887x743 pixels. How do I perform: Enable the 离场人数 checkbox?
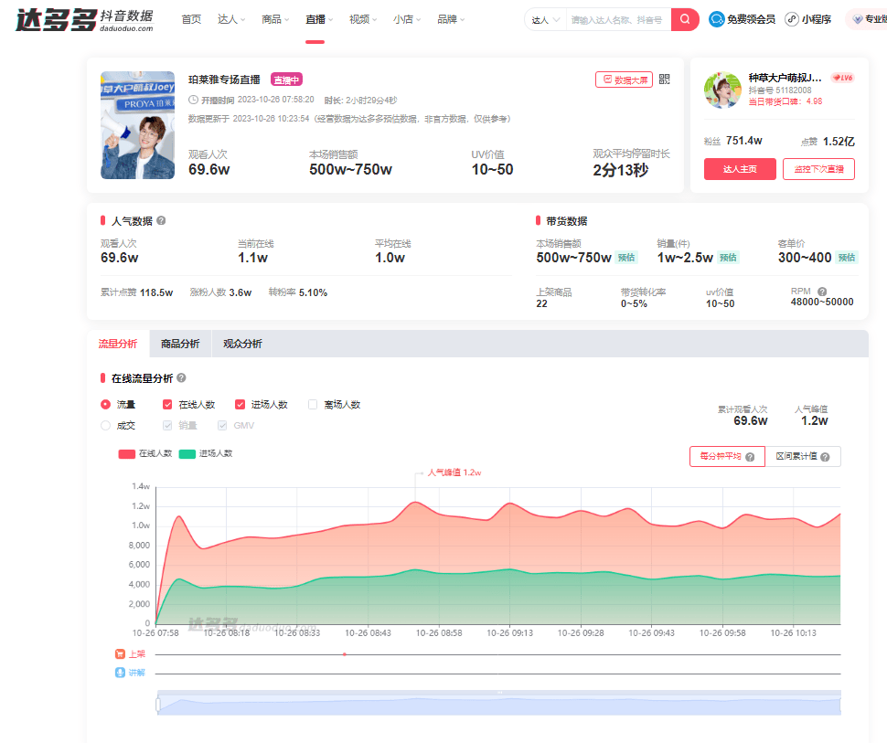[311, 404]
